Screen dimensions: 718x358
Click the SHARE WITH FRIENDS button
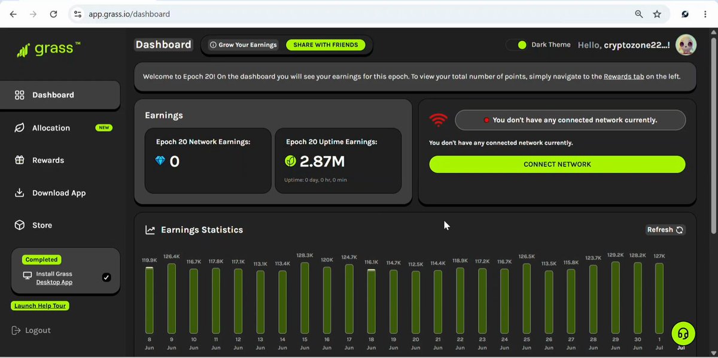coord(325,45)
